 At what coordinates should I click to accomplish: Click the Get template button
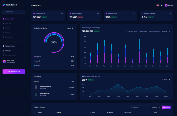(x=14, y=71)
